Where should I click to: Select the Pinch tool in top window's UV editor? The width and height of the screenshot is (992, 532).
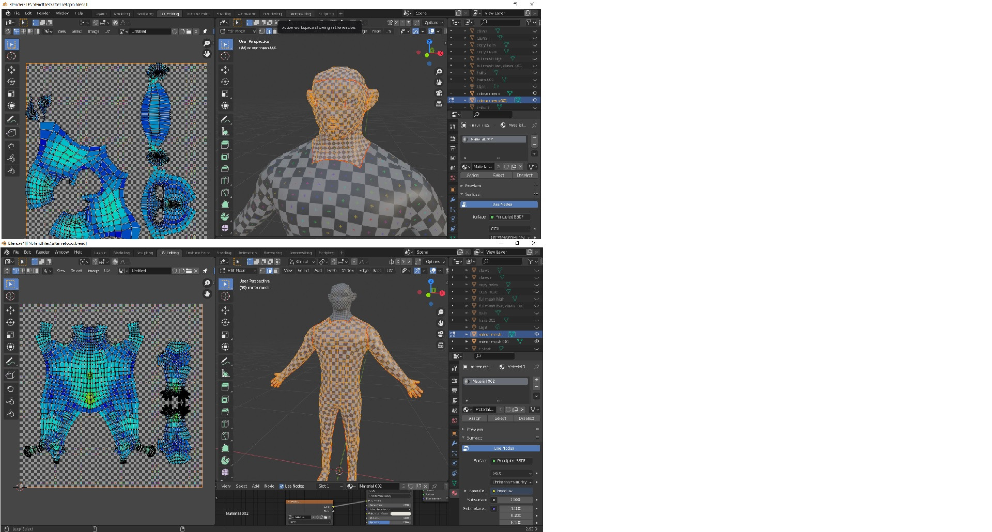pos(11,170)
